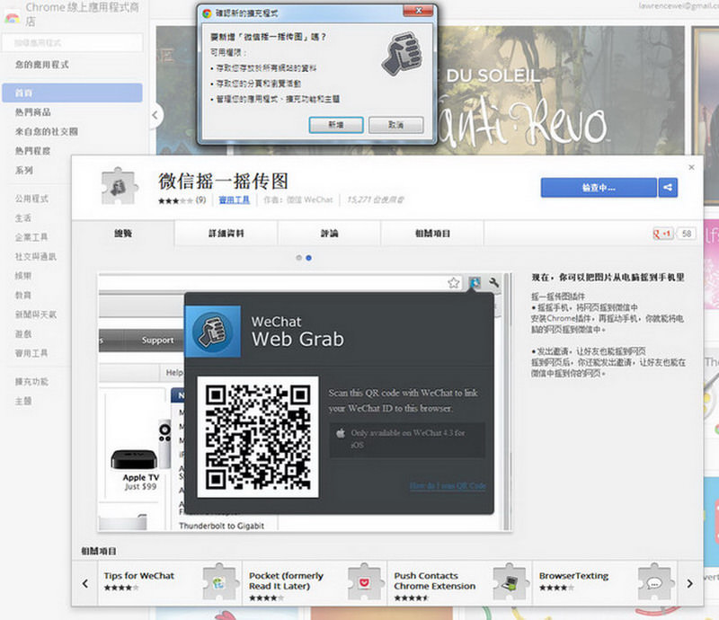Select 新聞與天氣 category in the sidebar

[x=36, y=314]
